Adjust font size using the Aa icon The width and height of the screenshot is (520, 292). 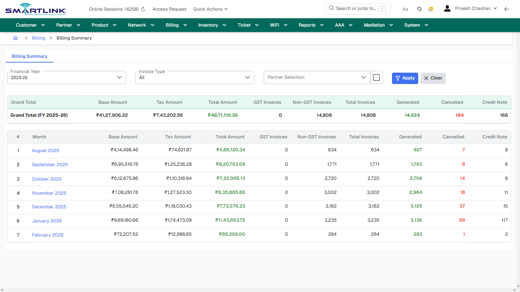tap(405, 9)
